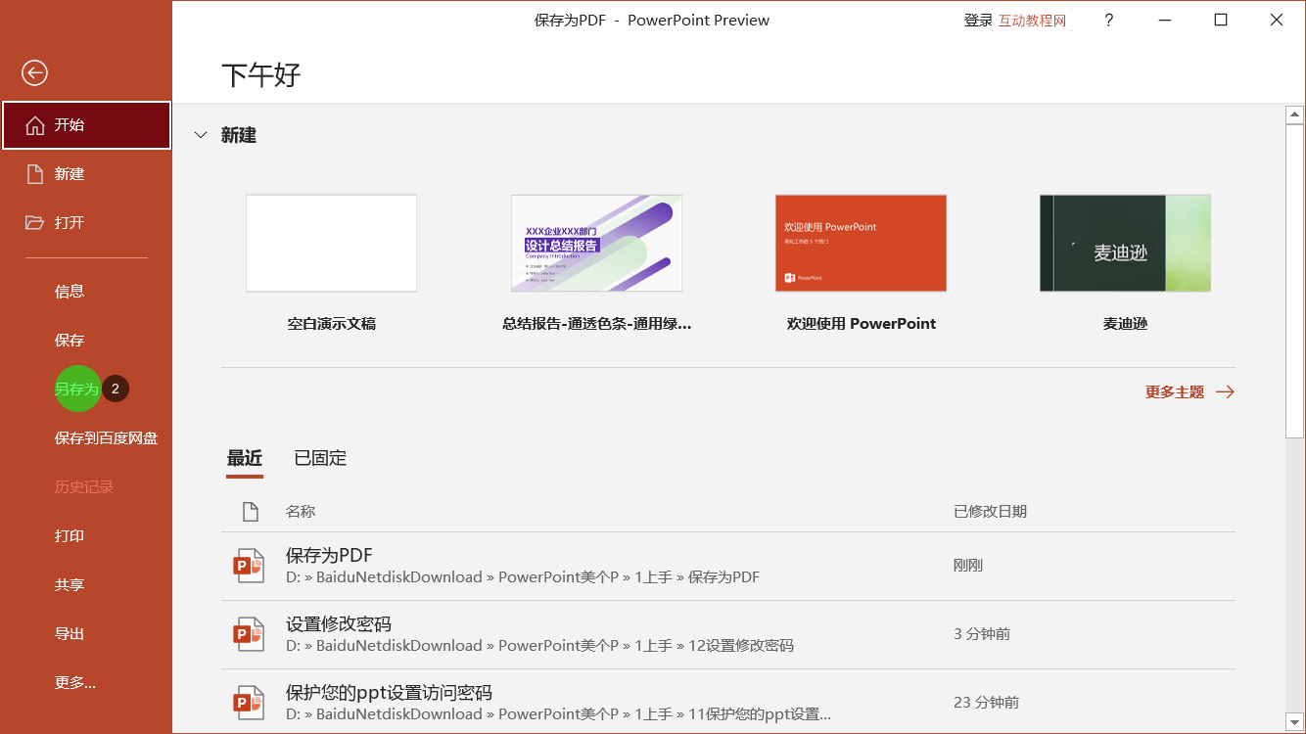Click the 刚刚 modified date cell
Image resolution: width=1306 pixels, height=734 pixels.
(968, 565)
